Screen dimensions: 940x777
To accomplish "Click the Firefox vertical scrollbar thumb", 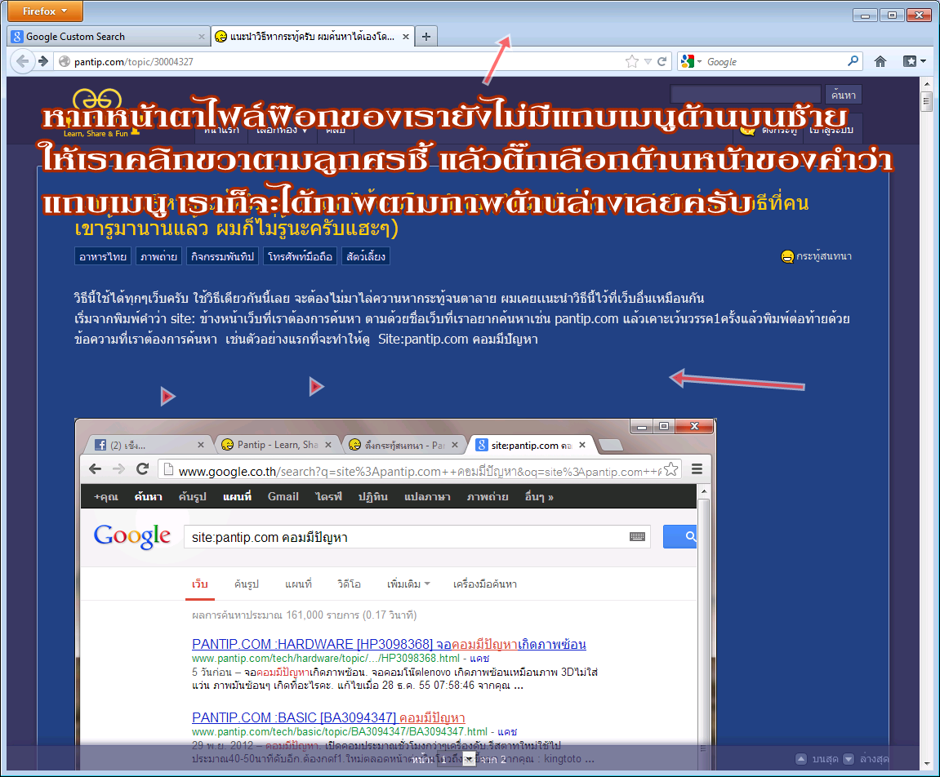I will (927, 100).
